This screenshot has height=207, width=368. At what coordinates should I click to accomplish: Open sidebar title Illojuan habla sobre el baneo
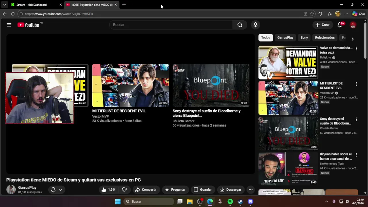(x=336, y=156)
